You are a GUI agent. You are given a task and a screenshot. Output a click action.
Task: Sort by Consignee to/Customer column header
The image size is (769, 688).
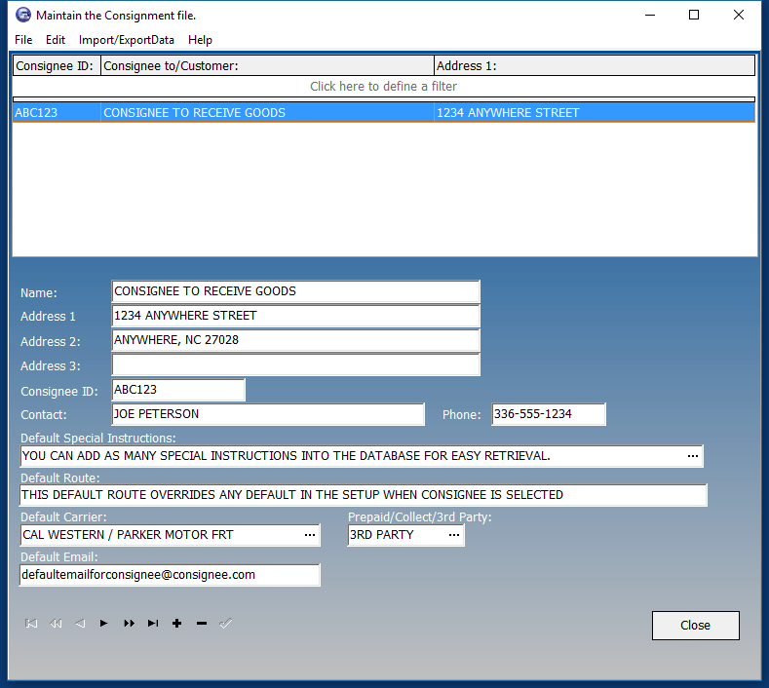pyautogui.click(x=267, y=65)
